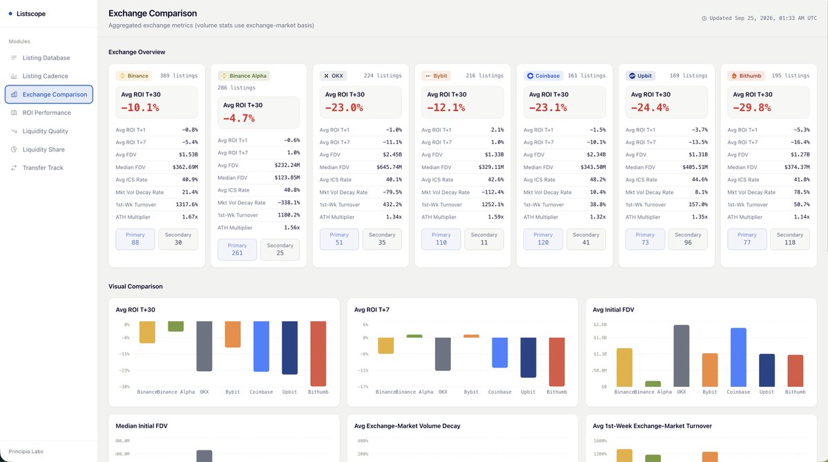Viewport: 828px width, 462px height.
Task: Click the Updated Sep 25, 2026 timestamp
Action: pyautogui.click(x=763, y=19)
